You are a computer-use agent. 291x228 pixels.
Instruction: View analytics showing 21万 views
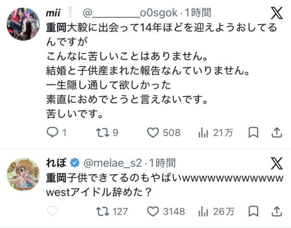pyautogui.click(x=203, y=133)
